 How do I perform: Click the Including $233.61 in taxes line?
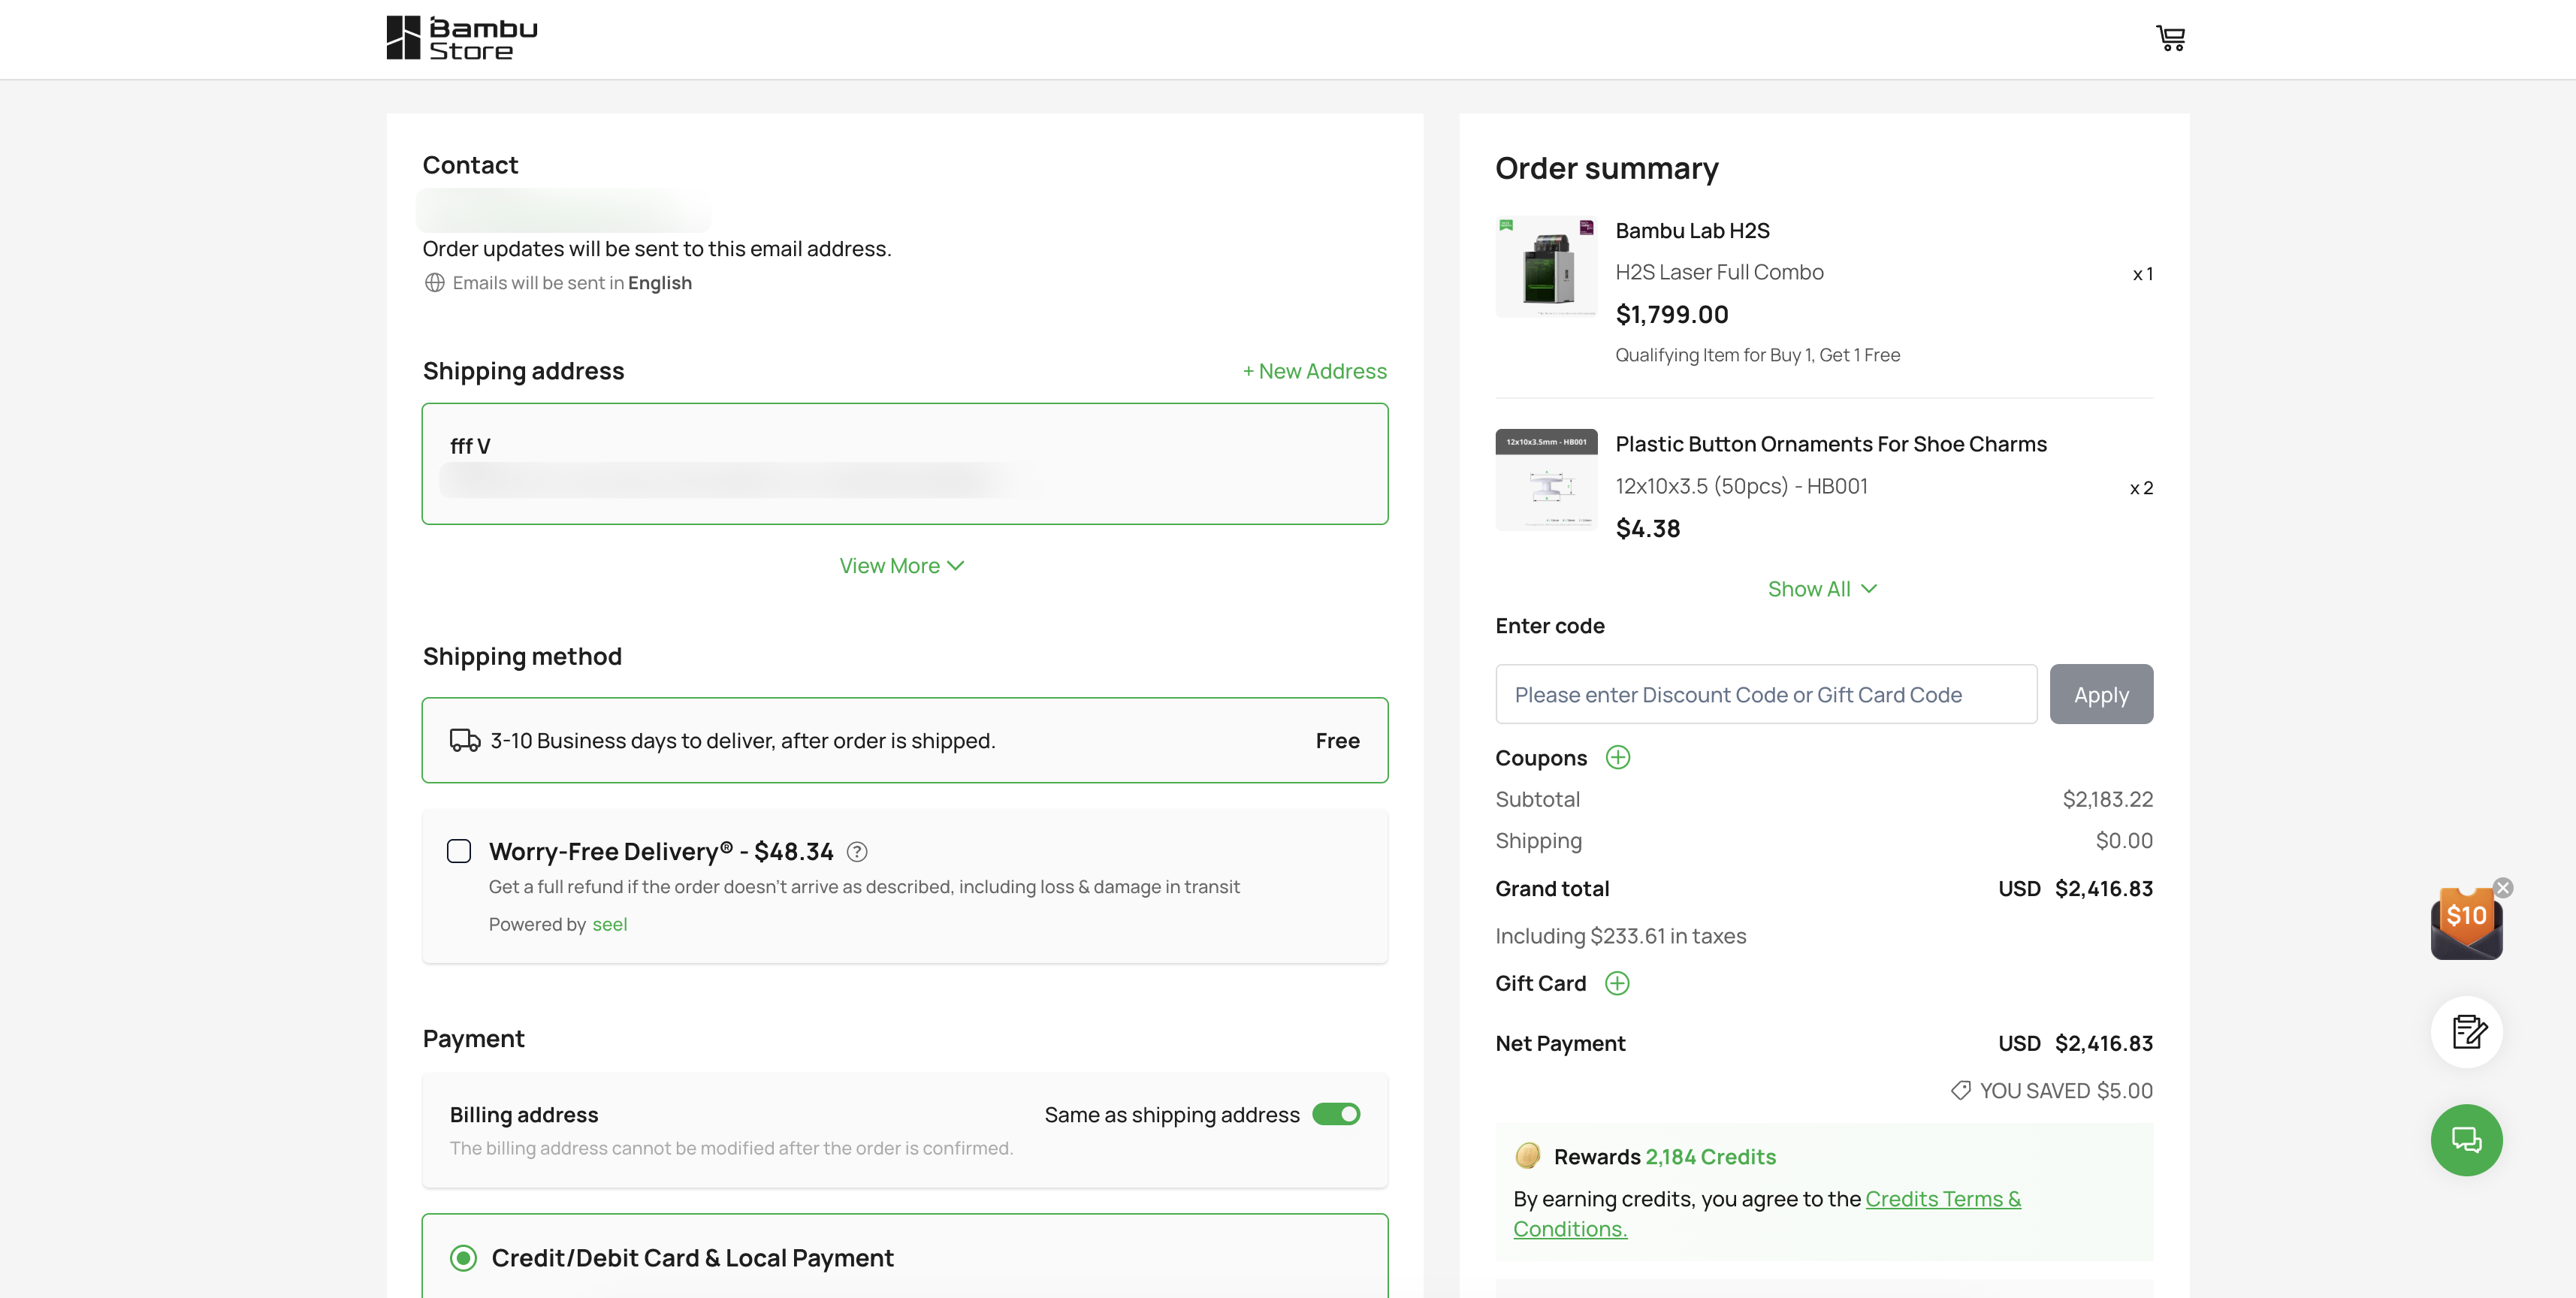(1620, 936)
